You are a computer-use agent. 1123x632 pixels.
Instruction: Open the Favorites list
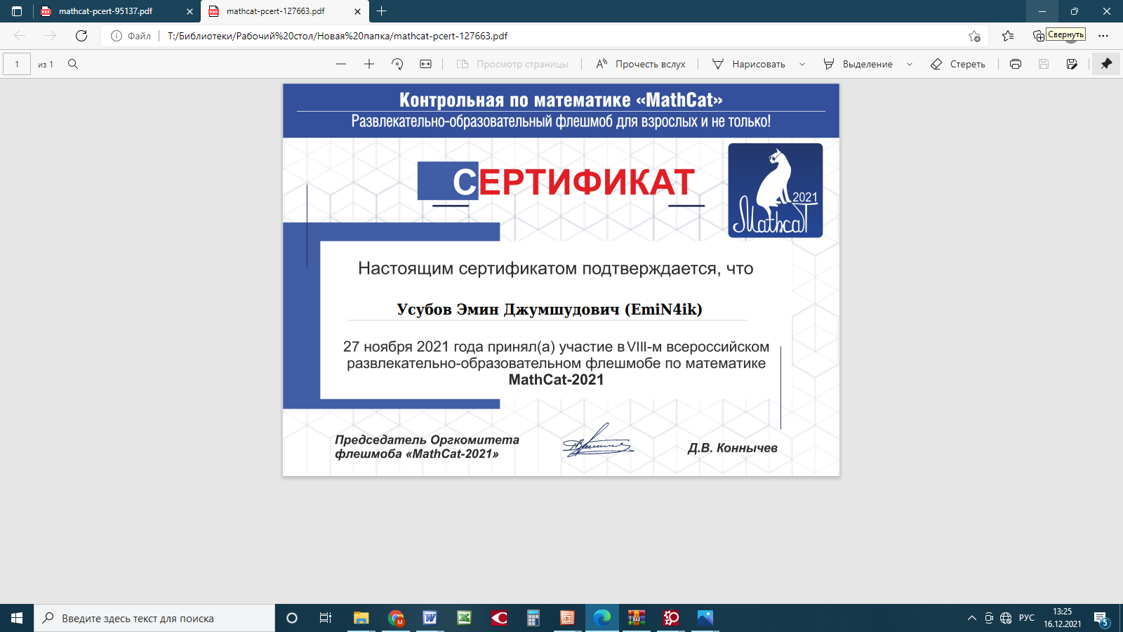(x=1008, y=36)
